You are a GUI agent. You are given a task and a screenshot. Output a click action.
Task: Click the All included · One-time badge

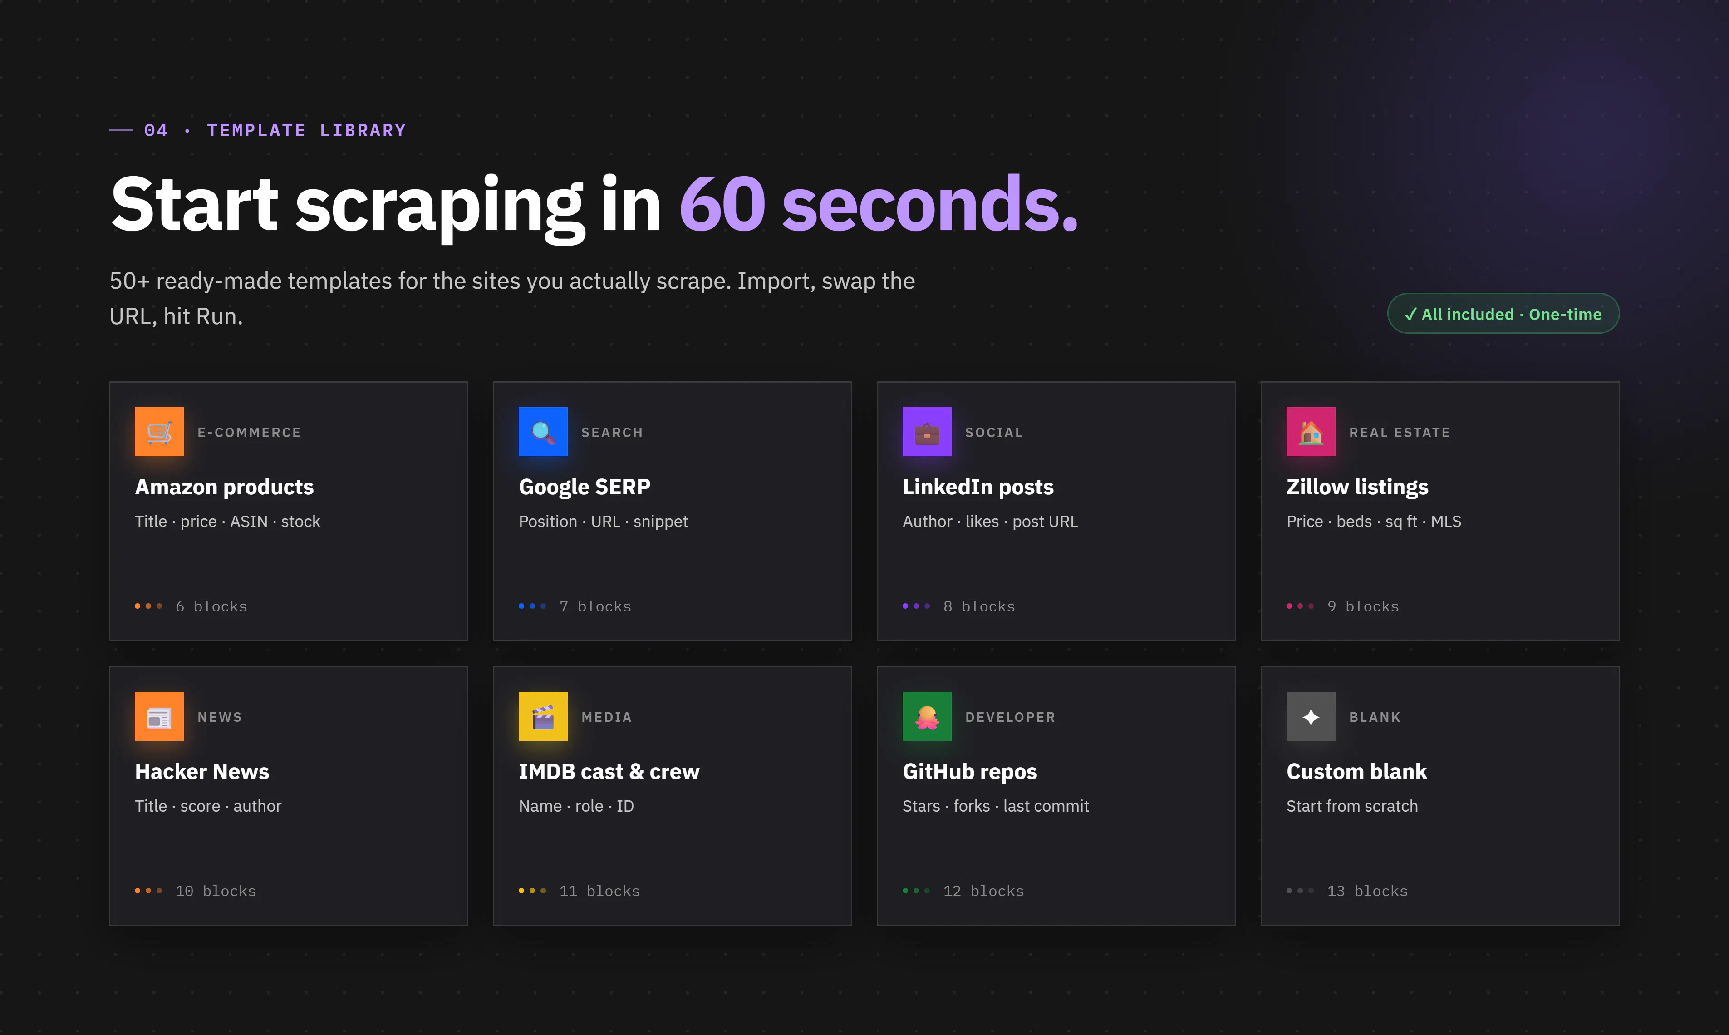pos(1503,314)
